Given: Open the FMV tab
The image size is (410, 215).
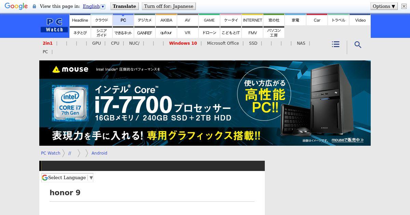Looking at the screenshot, I should (252, 32).
